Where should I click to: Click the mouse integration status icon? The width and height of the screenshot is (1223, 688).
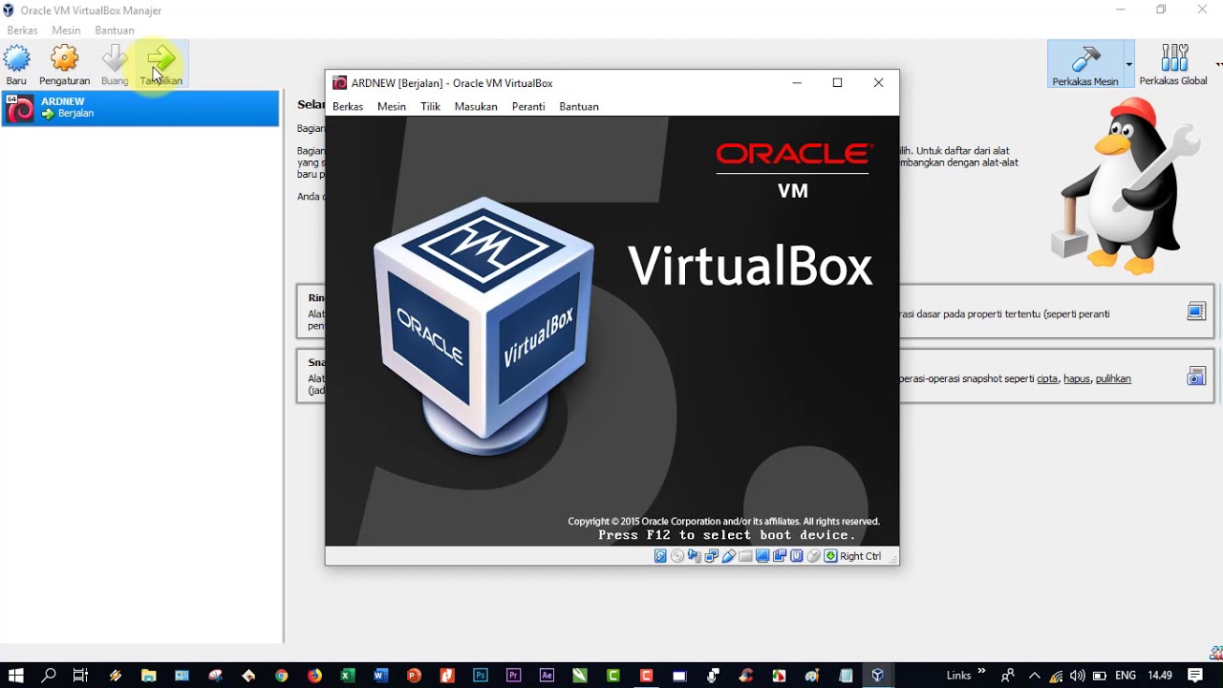(x=814, y=556)
